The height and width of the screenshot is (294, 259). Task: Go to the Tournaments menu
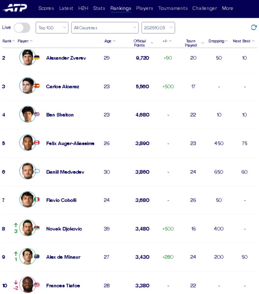tap(173, 8)
